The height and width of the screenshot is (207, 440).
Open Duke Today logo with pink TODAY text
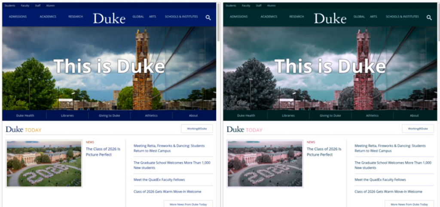click(244, 130)
